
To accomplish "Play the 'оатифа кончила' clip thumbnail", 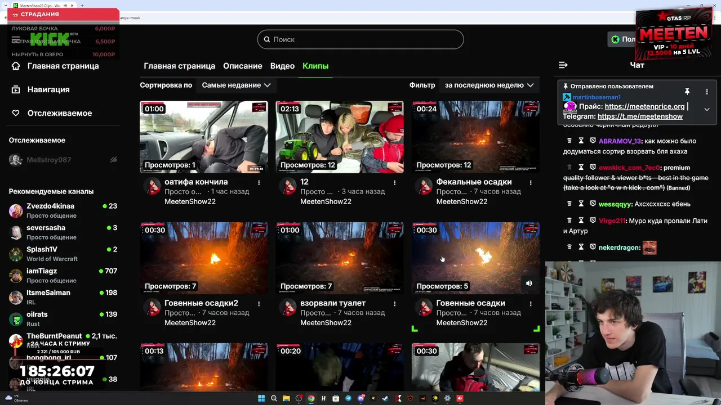I will [204, 137].
